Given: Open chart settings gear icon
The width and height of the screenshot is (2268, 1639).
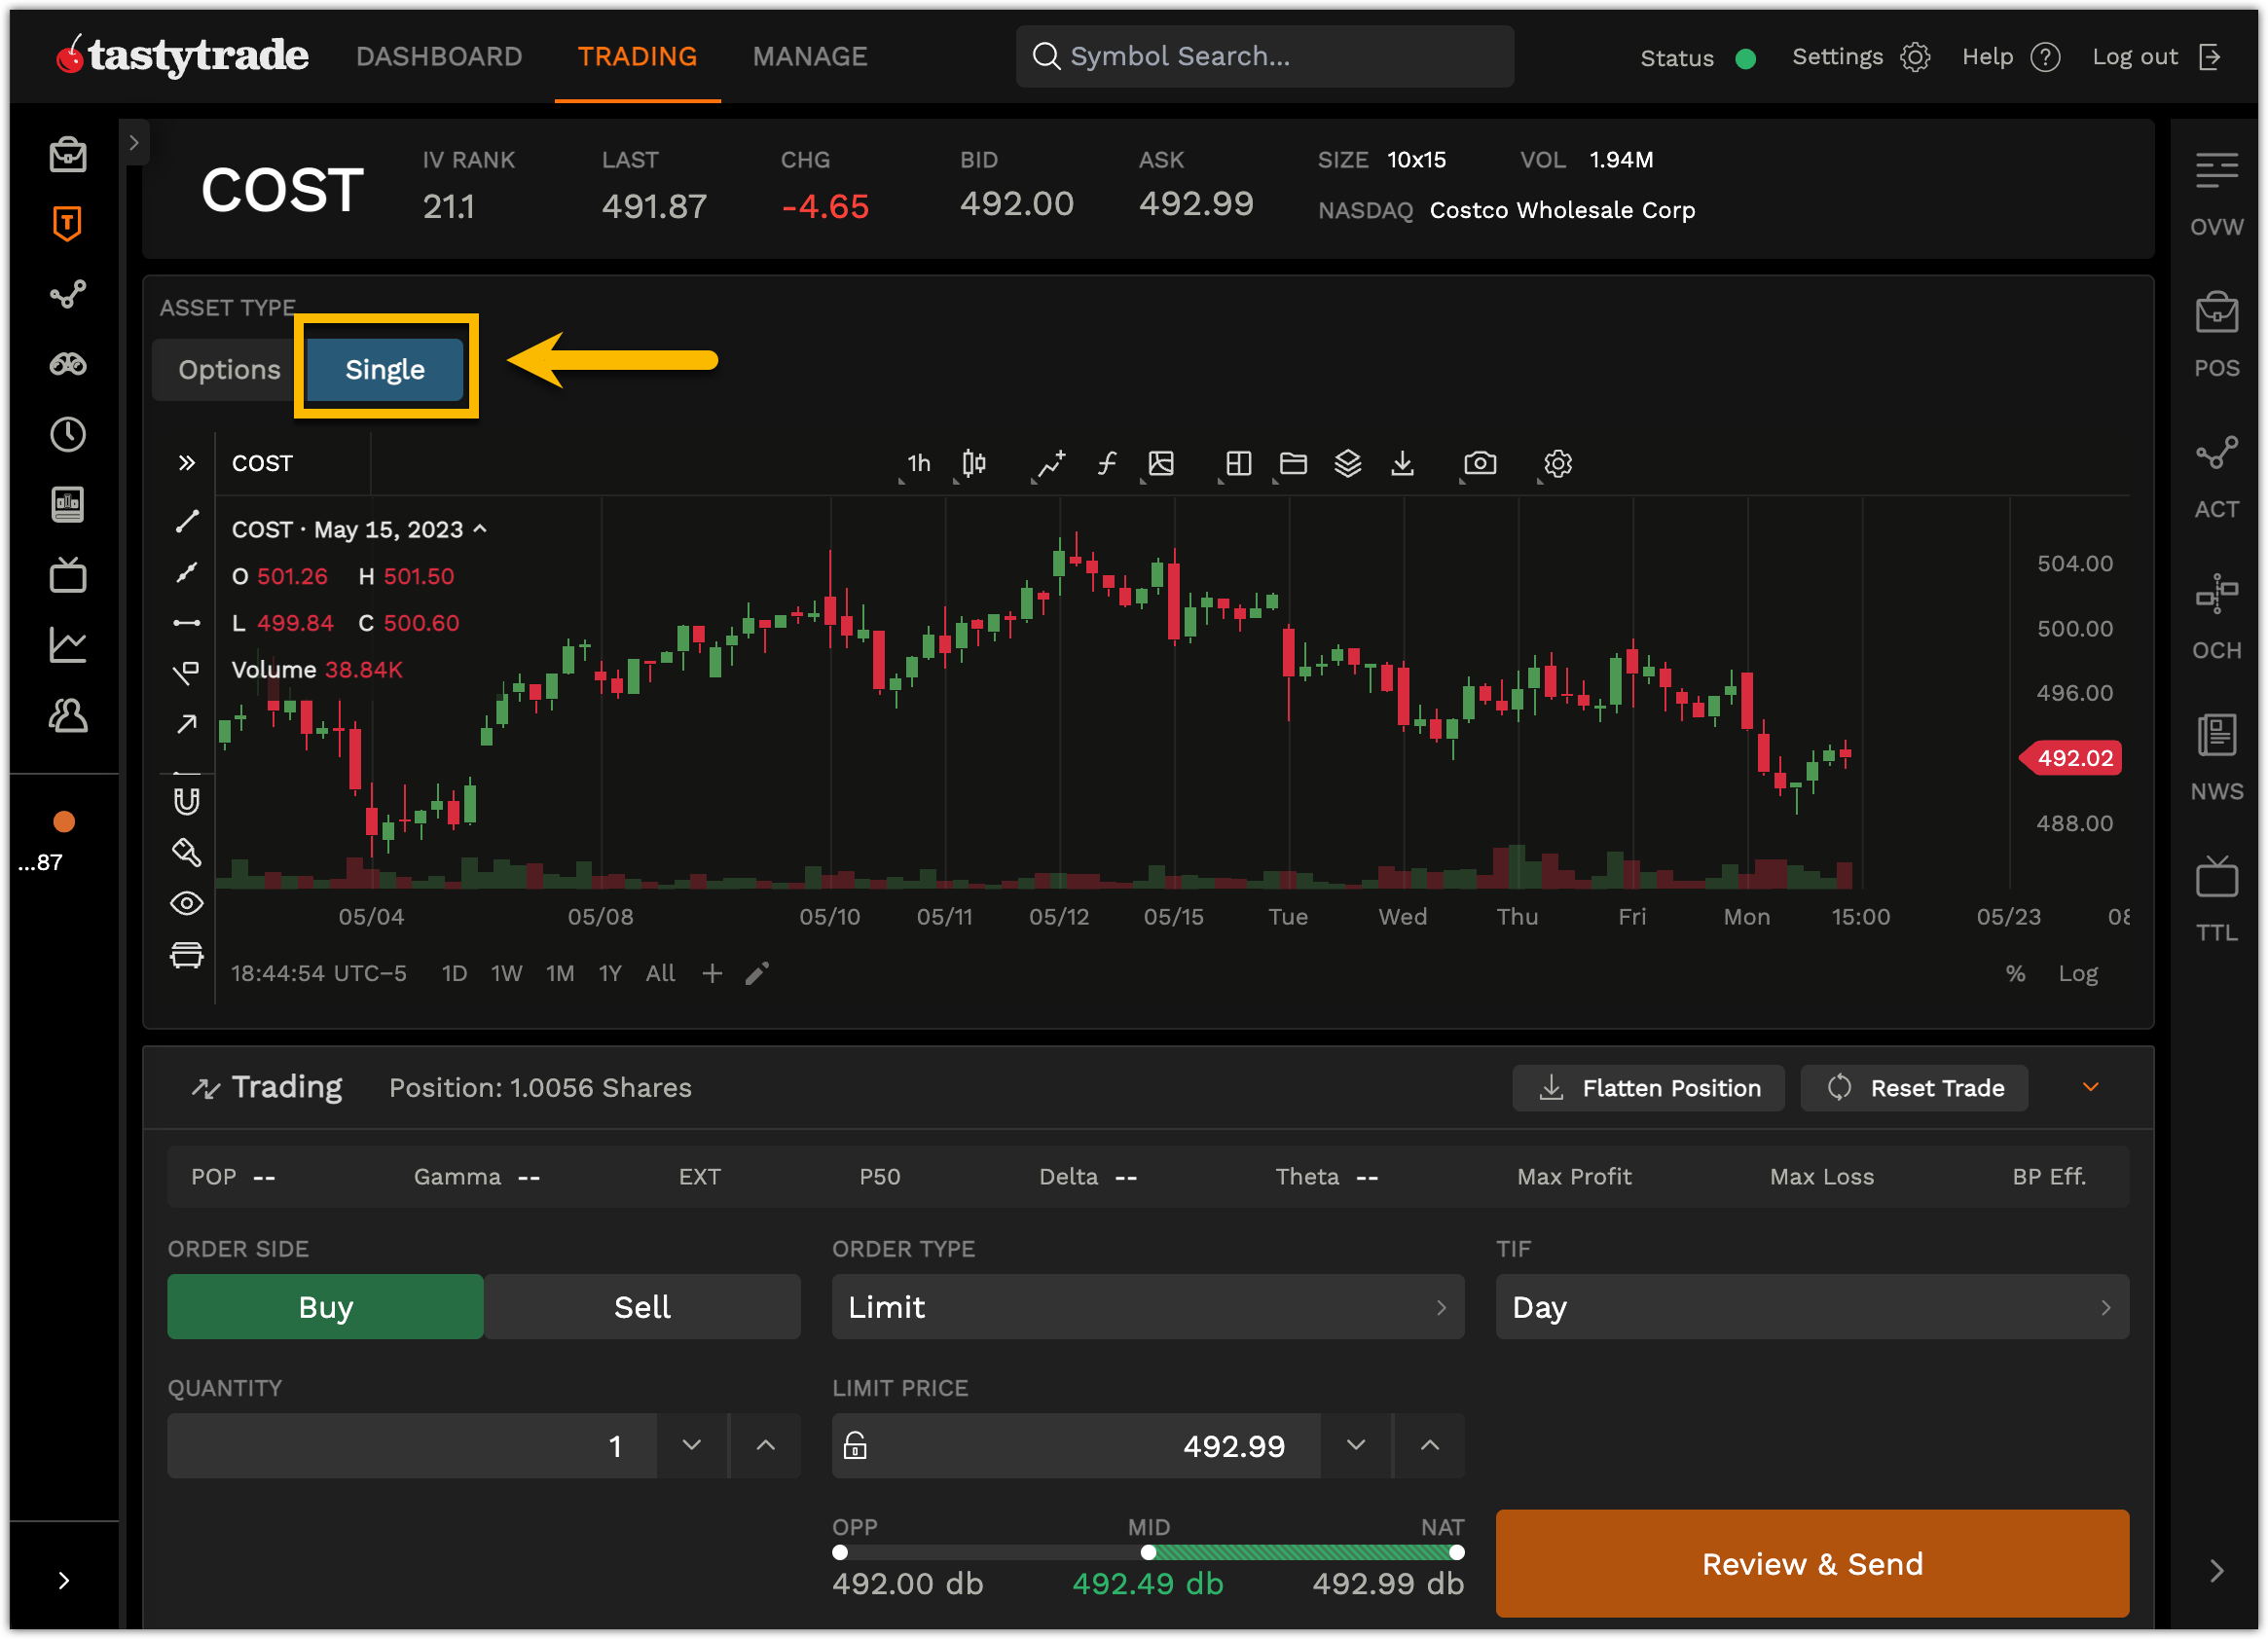Looking at the screenshot, I should coord(1557,463).
